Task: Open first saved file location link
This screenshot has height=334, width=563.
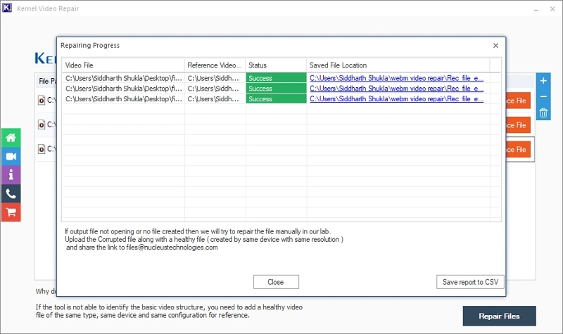Action: click(396, 78)
